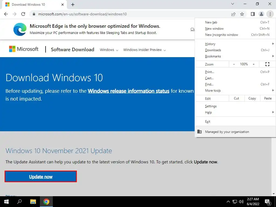
Task: Close the Chrome three-dot menu button
Action: (x=270, y=14)
